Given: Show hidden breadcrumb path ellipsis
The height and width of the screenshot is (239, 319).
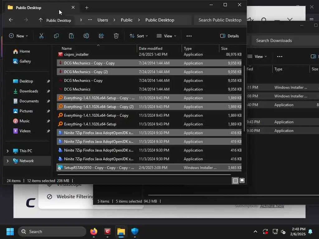Looking at the screenshot, I should click(x=90, y=20).
